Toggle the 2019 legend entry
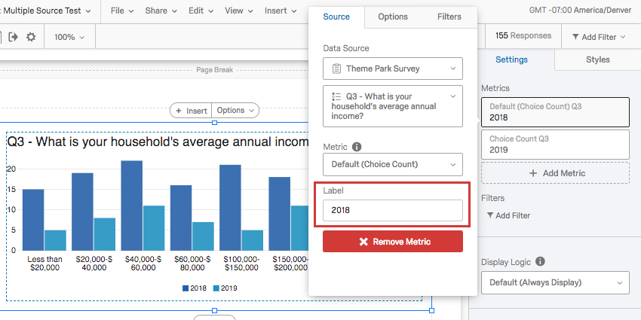The image size is (641, 320). (225, 288)
